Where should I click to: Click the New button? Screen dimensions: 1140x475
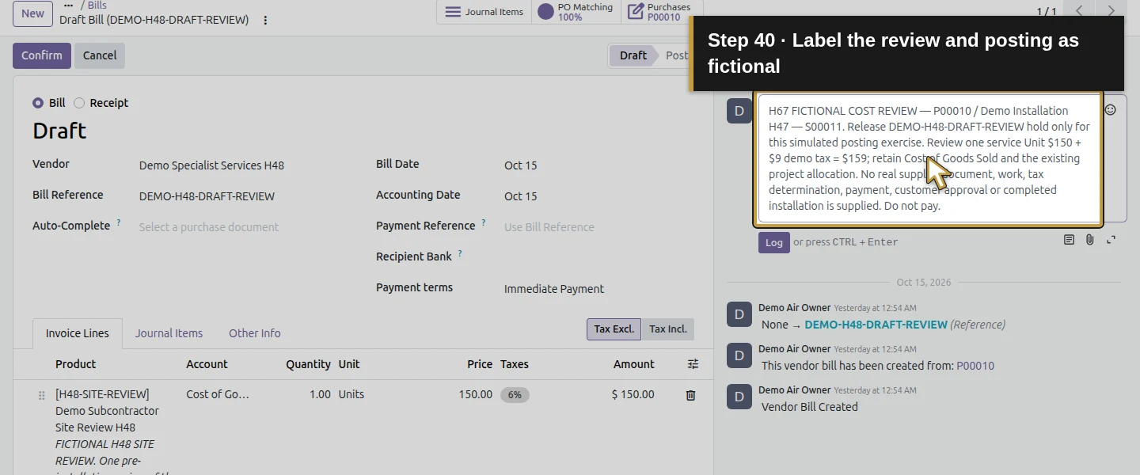pos(33,13)
